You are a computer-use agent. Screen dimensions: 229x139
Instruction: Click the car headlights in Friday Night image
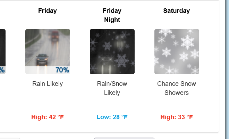coord(107,59)
